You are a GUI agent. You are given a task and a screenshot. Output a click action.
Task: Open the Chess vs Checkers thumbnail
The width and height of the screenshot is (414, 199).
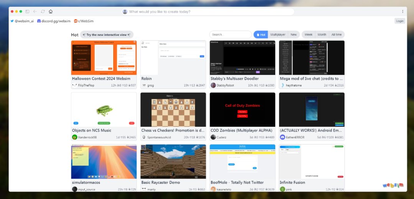point(173,110)
